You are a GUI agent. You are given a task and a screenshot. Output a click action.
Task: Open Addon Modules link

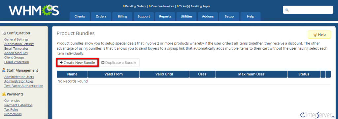click(16, 53)
